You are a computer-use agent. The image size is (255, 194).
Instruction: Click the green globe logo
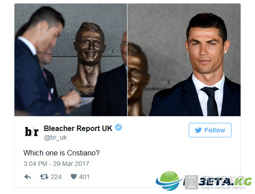[169, 180]
